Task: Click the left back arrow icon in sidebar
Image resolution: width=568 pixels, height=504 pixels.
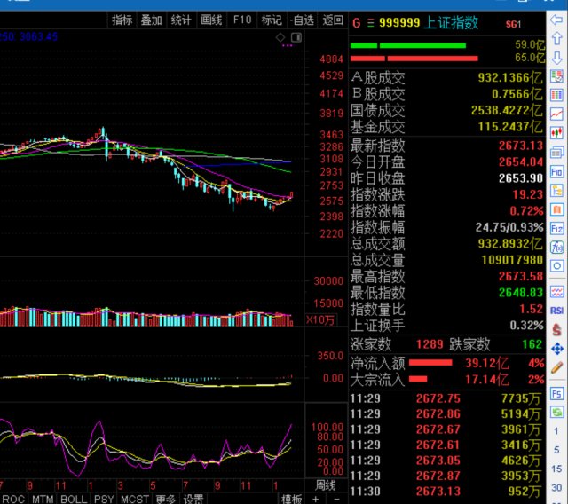Action: click(557, 20)
